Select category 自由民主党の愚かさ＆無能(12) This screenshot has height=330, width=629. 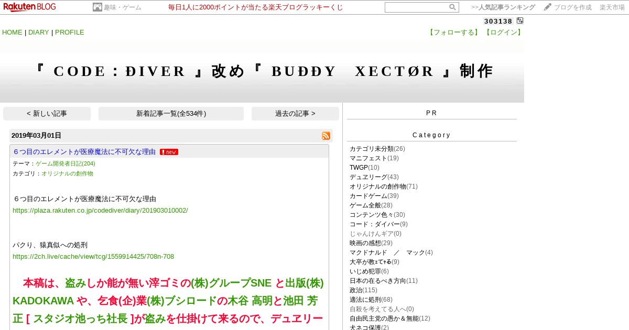pyautogui.click(x=390, y=318)
